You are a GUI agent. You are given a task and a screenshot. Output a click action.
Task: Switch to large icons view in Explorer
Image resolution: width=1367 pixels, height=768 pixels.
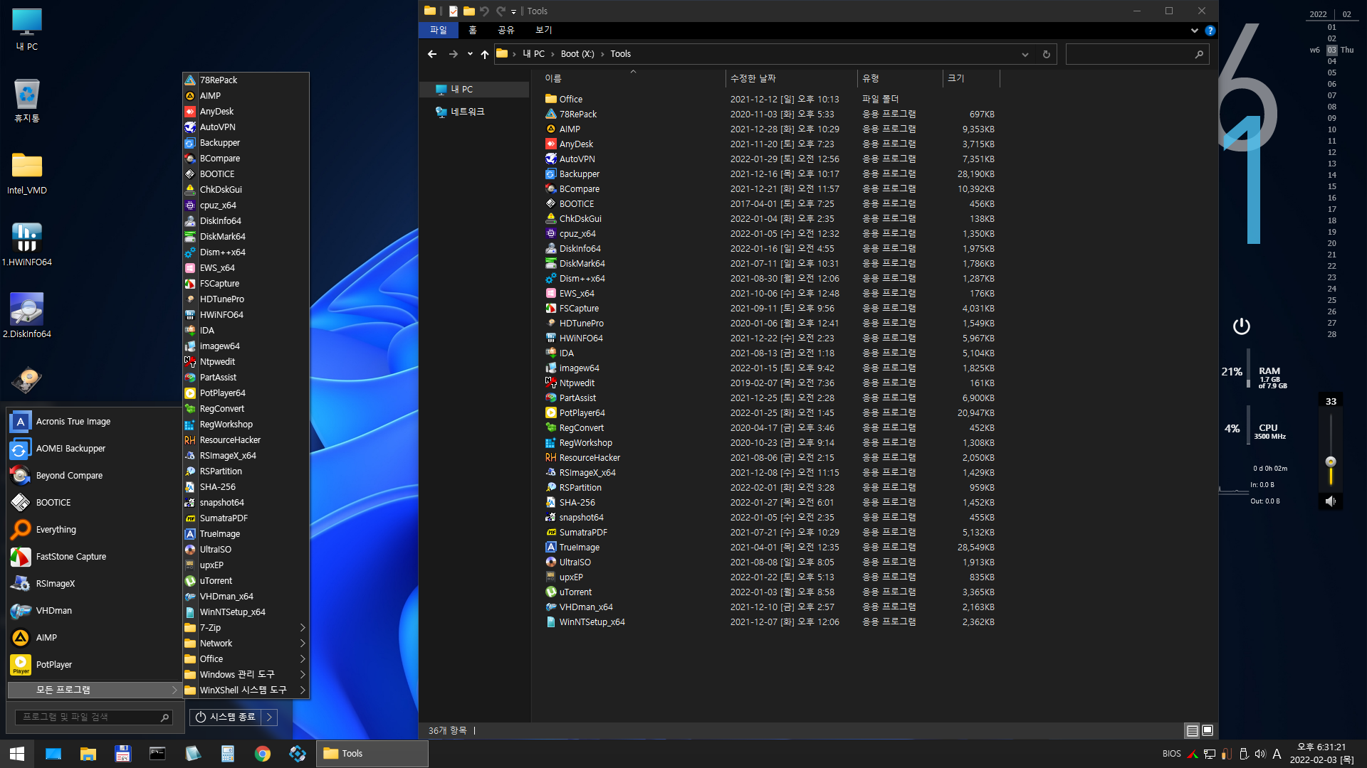(x=1208, y=730)
